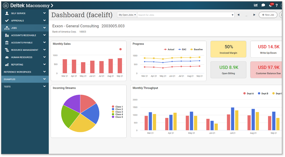Expand the Self Service menu chevron

(x=44, y=13)
